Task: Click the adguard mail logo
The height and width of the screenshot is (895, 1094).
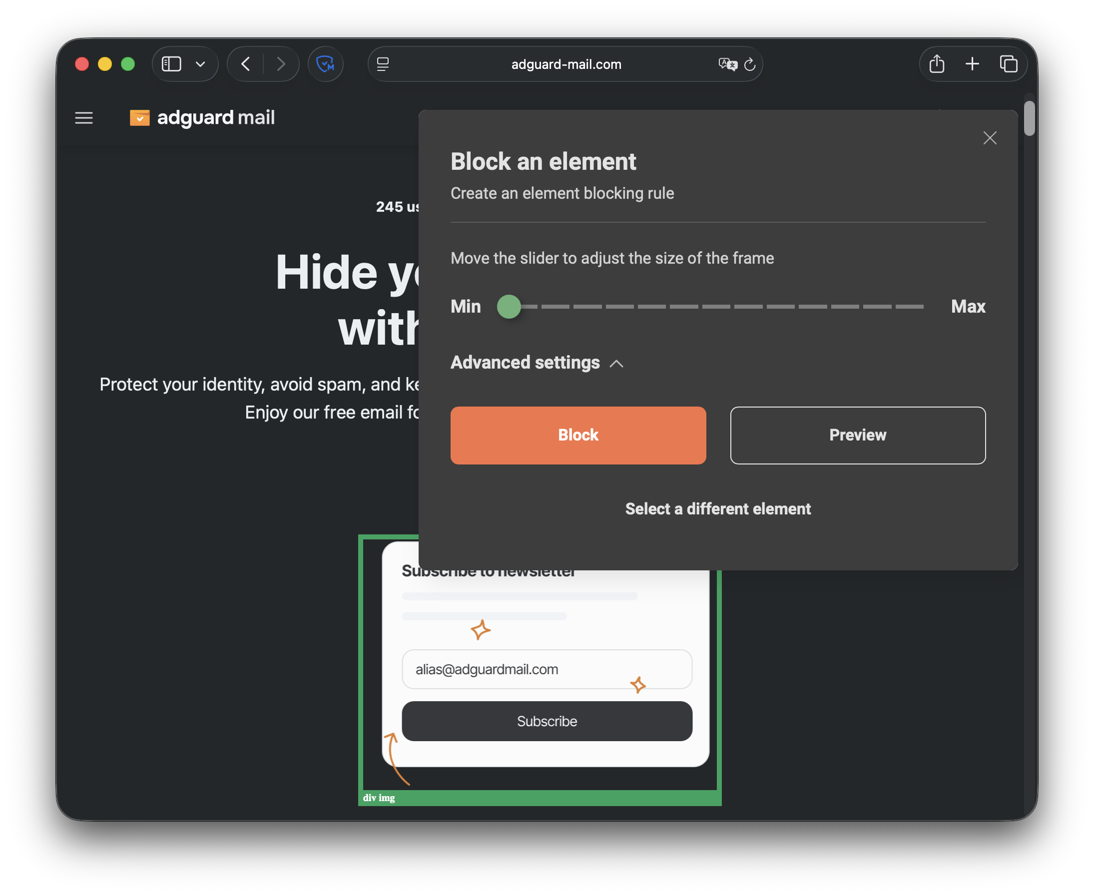Action: tap(202, 117)
